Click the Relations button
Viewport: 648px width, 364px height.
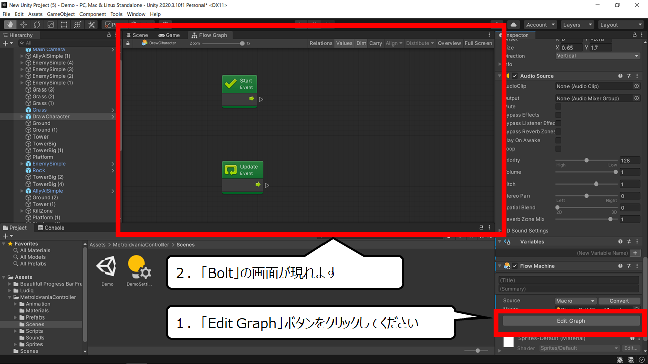[321, 43]
